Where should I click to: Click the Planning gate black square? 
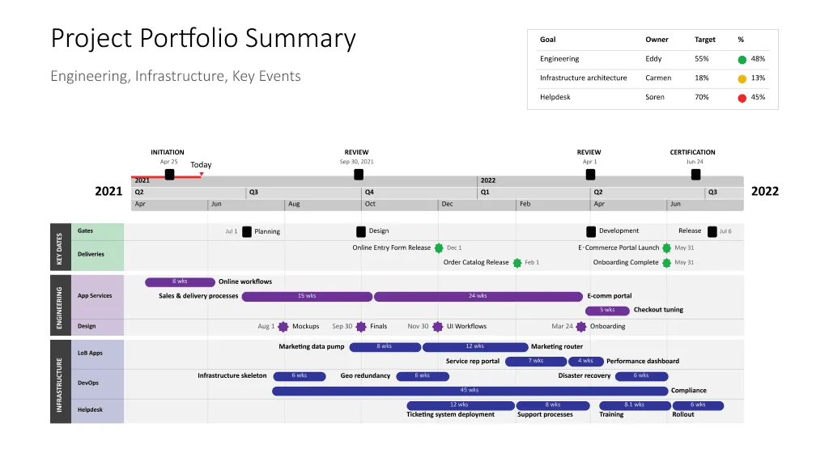pyautogui.click(x=247, y=231)
